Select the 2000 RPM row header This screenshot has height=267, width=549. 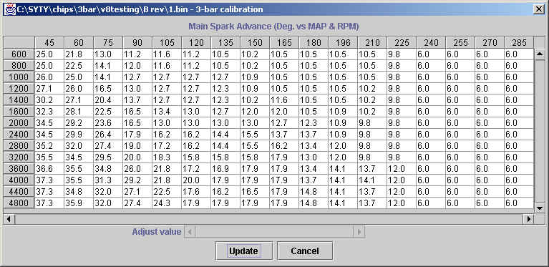[x=19, y=123]
